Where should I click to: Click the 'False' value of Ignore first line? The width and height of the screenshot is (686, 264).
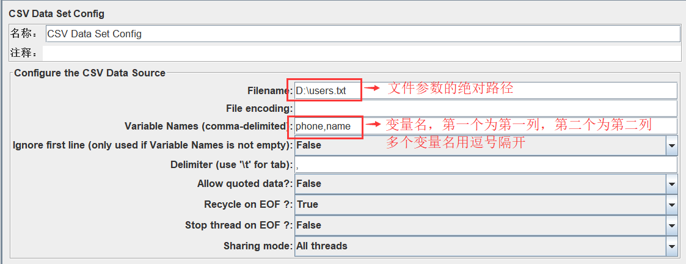[x=308, y=145]
